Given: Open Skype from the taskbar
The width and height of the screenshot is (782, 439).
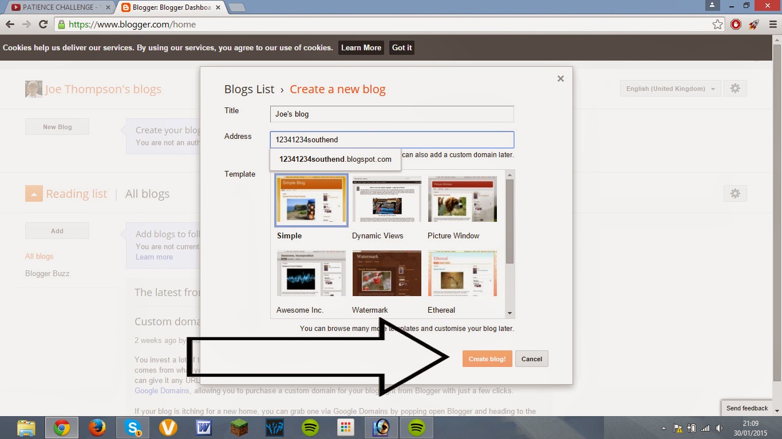Looking at the screenshot, I should tap(133, 428).
